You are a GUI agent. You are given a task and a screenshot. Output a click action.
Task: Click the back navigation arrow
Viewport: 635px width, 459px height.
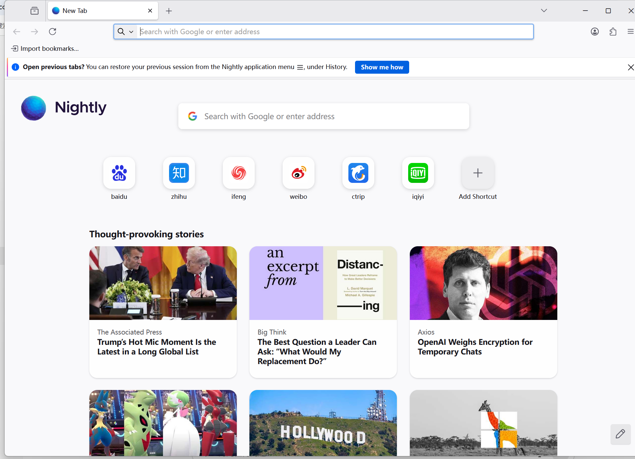[x=17, y=32]
